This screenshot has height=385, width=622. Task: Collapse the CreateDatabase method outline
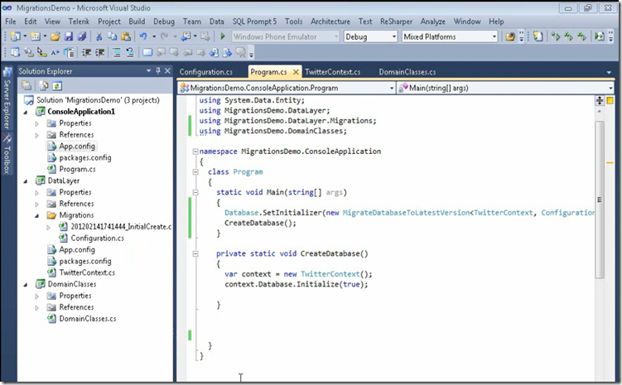click(x=195, y=253)
